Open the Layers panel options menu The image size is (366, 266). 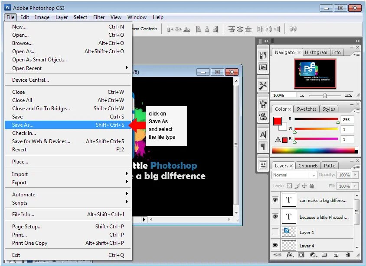pos(356,167)
